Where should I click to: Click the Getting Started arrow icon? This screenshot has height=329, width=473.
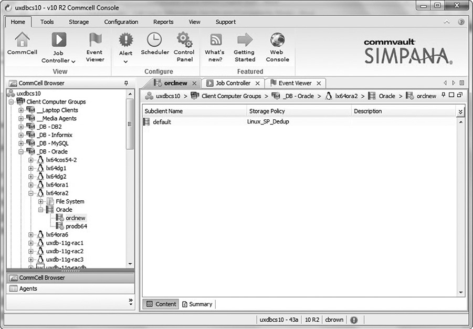click(x=245, y=39)
